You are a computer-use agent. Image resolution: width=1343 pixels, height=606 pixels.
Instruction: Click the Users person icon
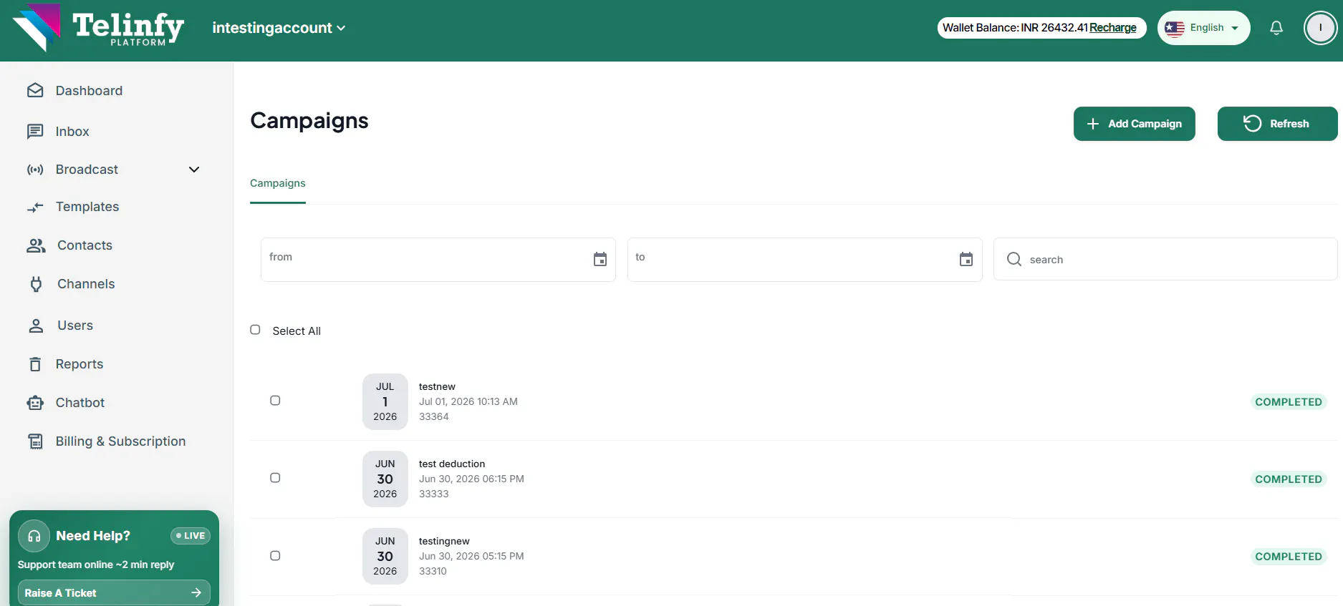point(36,326)
